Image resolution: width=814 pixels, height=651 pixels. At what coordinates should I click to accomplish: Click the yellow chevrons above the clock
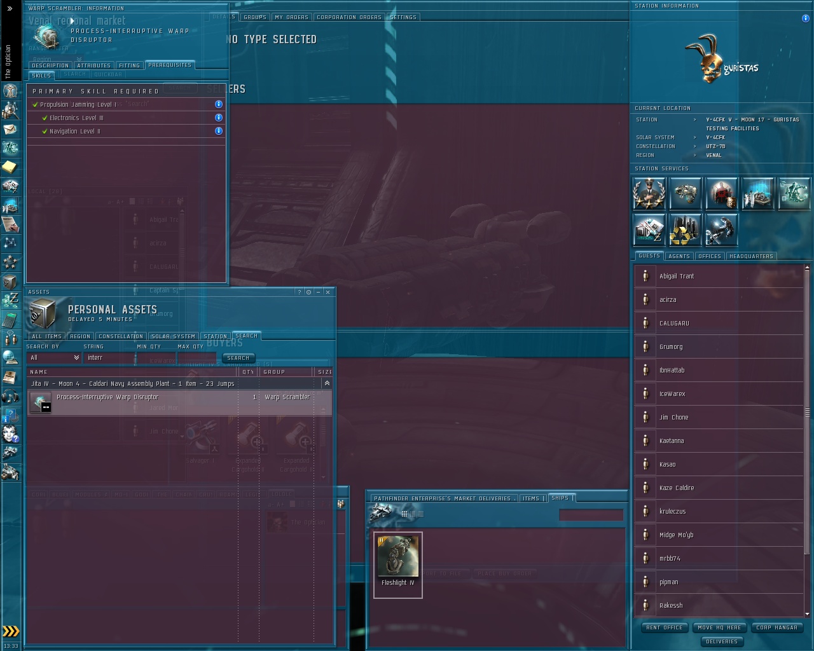pos(11,631)
